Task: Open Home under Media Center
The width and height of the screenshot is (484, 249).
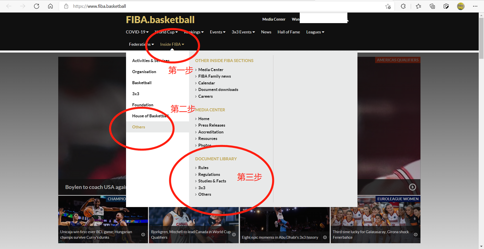Action: tap(204, 119)
